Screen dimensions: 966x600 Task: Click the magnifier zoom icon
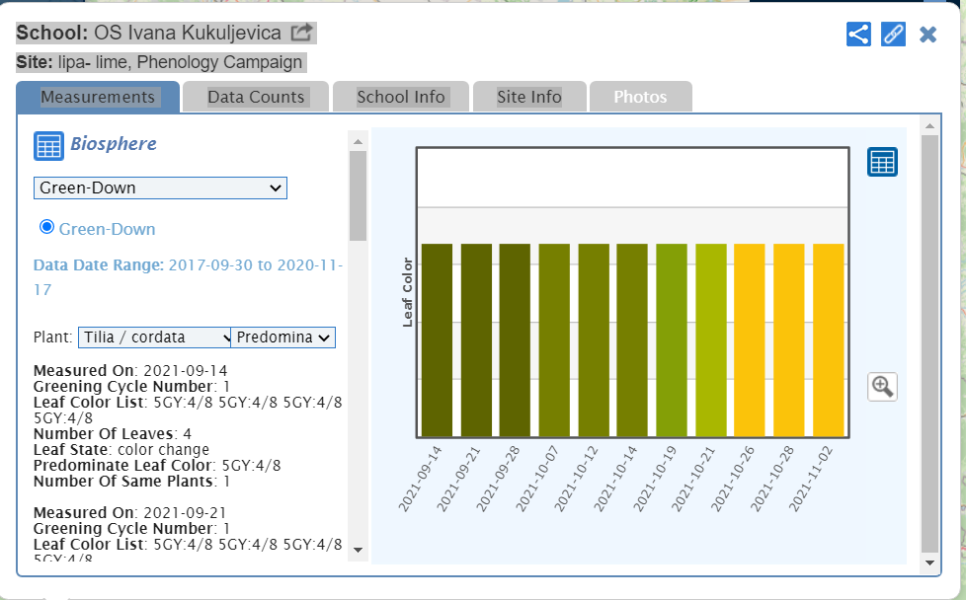click(882, 386)
